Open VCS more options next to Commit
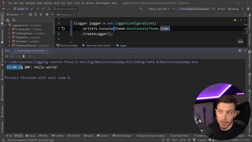Screen dimensions: 252x142 (x=49, y=9)
